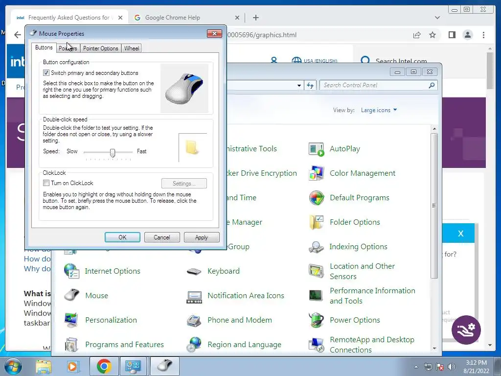The height and width of the screenshot is (376, 501).
Task: Click Chrome back arrow button
Action: click(18, 35)
